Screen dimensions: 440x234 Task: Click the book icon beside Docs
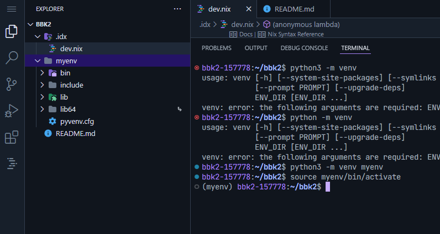(233, 34)
